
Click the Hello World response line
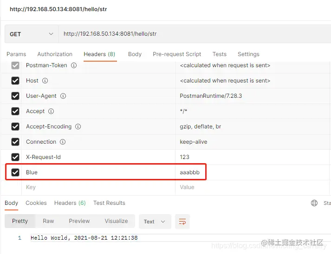[84, 238]
